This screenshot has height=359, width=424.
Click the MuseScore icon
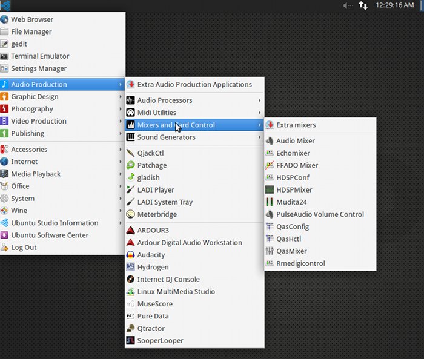[x=131, y=304]
